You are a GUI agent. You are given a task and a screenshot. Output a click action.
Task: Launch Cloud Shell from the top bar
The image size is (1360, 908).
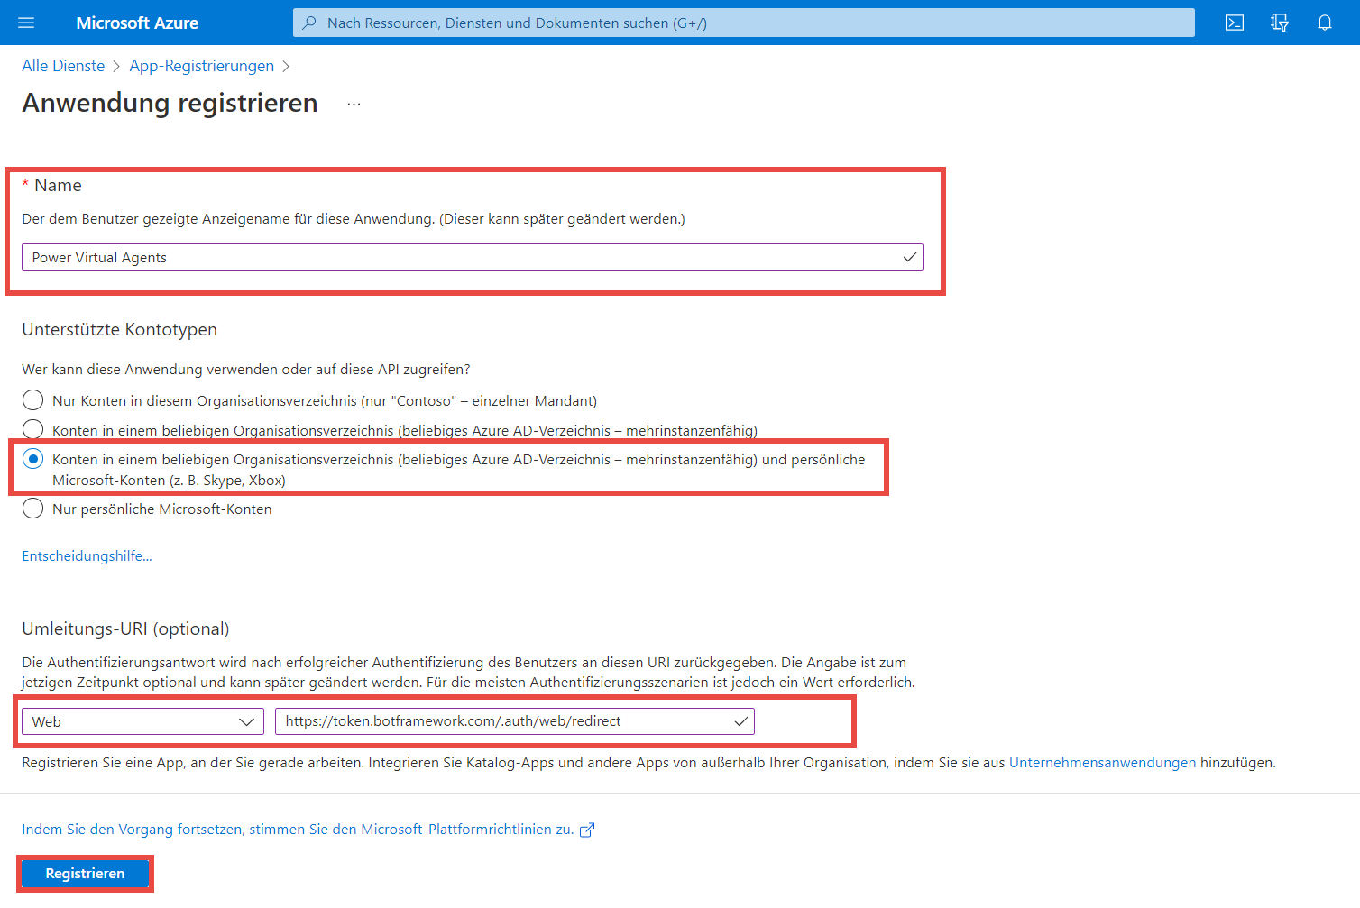pos(1234,23)
